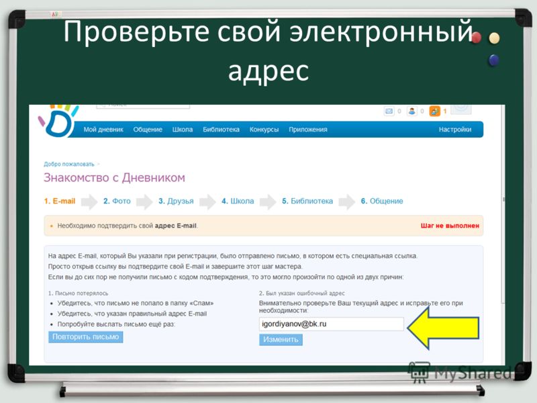537x403 pixels.
Task: Select step 1. E-mail
Action: click(60, 201)
